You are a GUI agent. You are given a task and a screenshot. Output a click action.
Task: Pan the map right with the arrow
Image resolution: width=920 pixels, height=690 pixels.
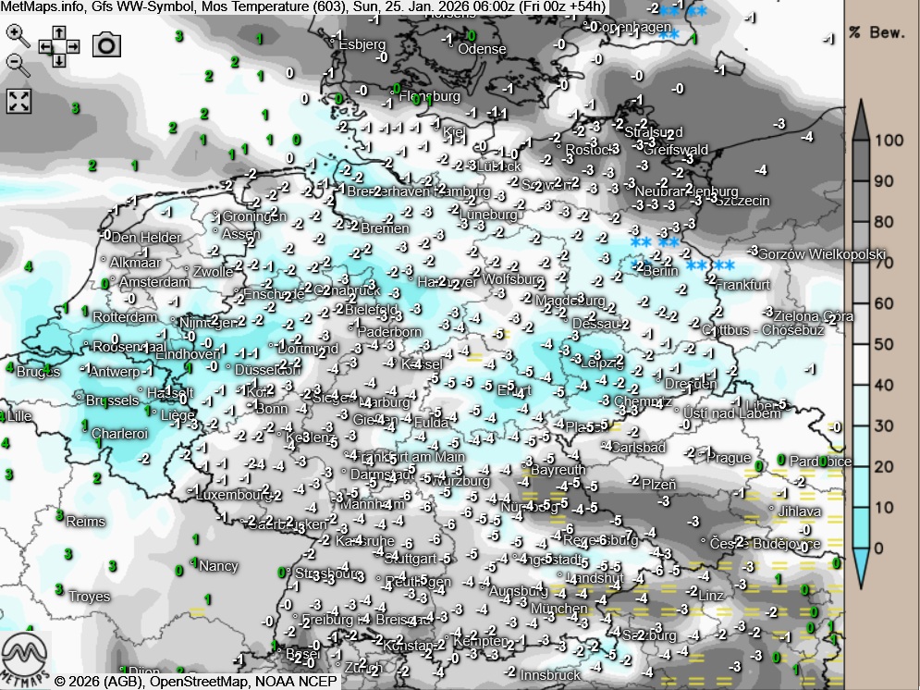pos(72,45)
